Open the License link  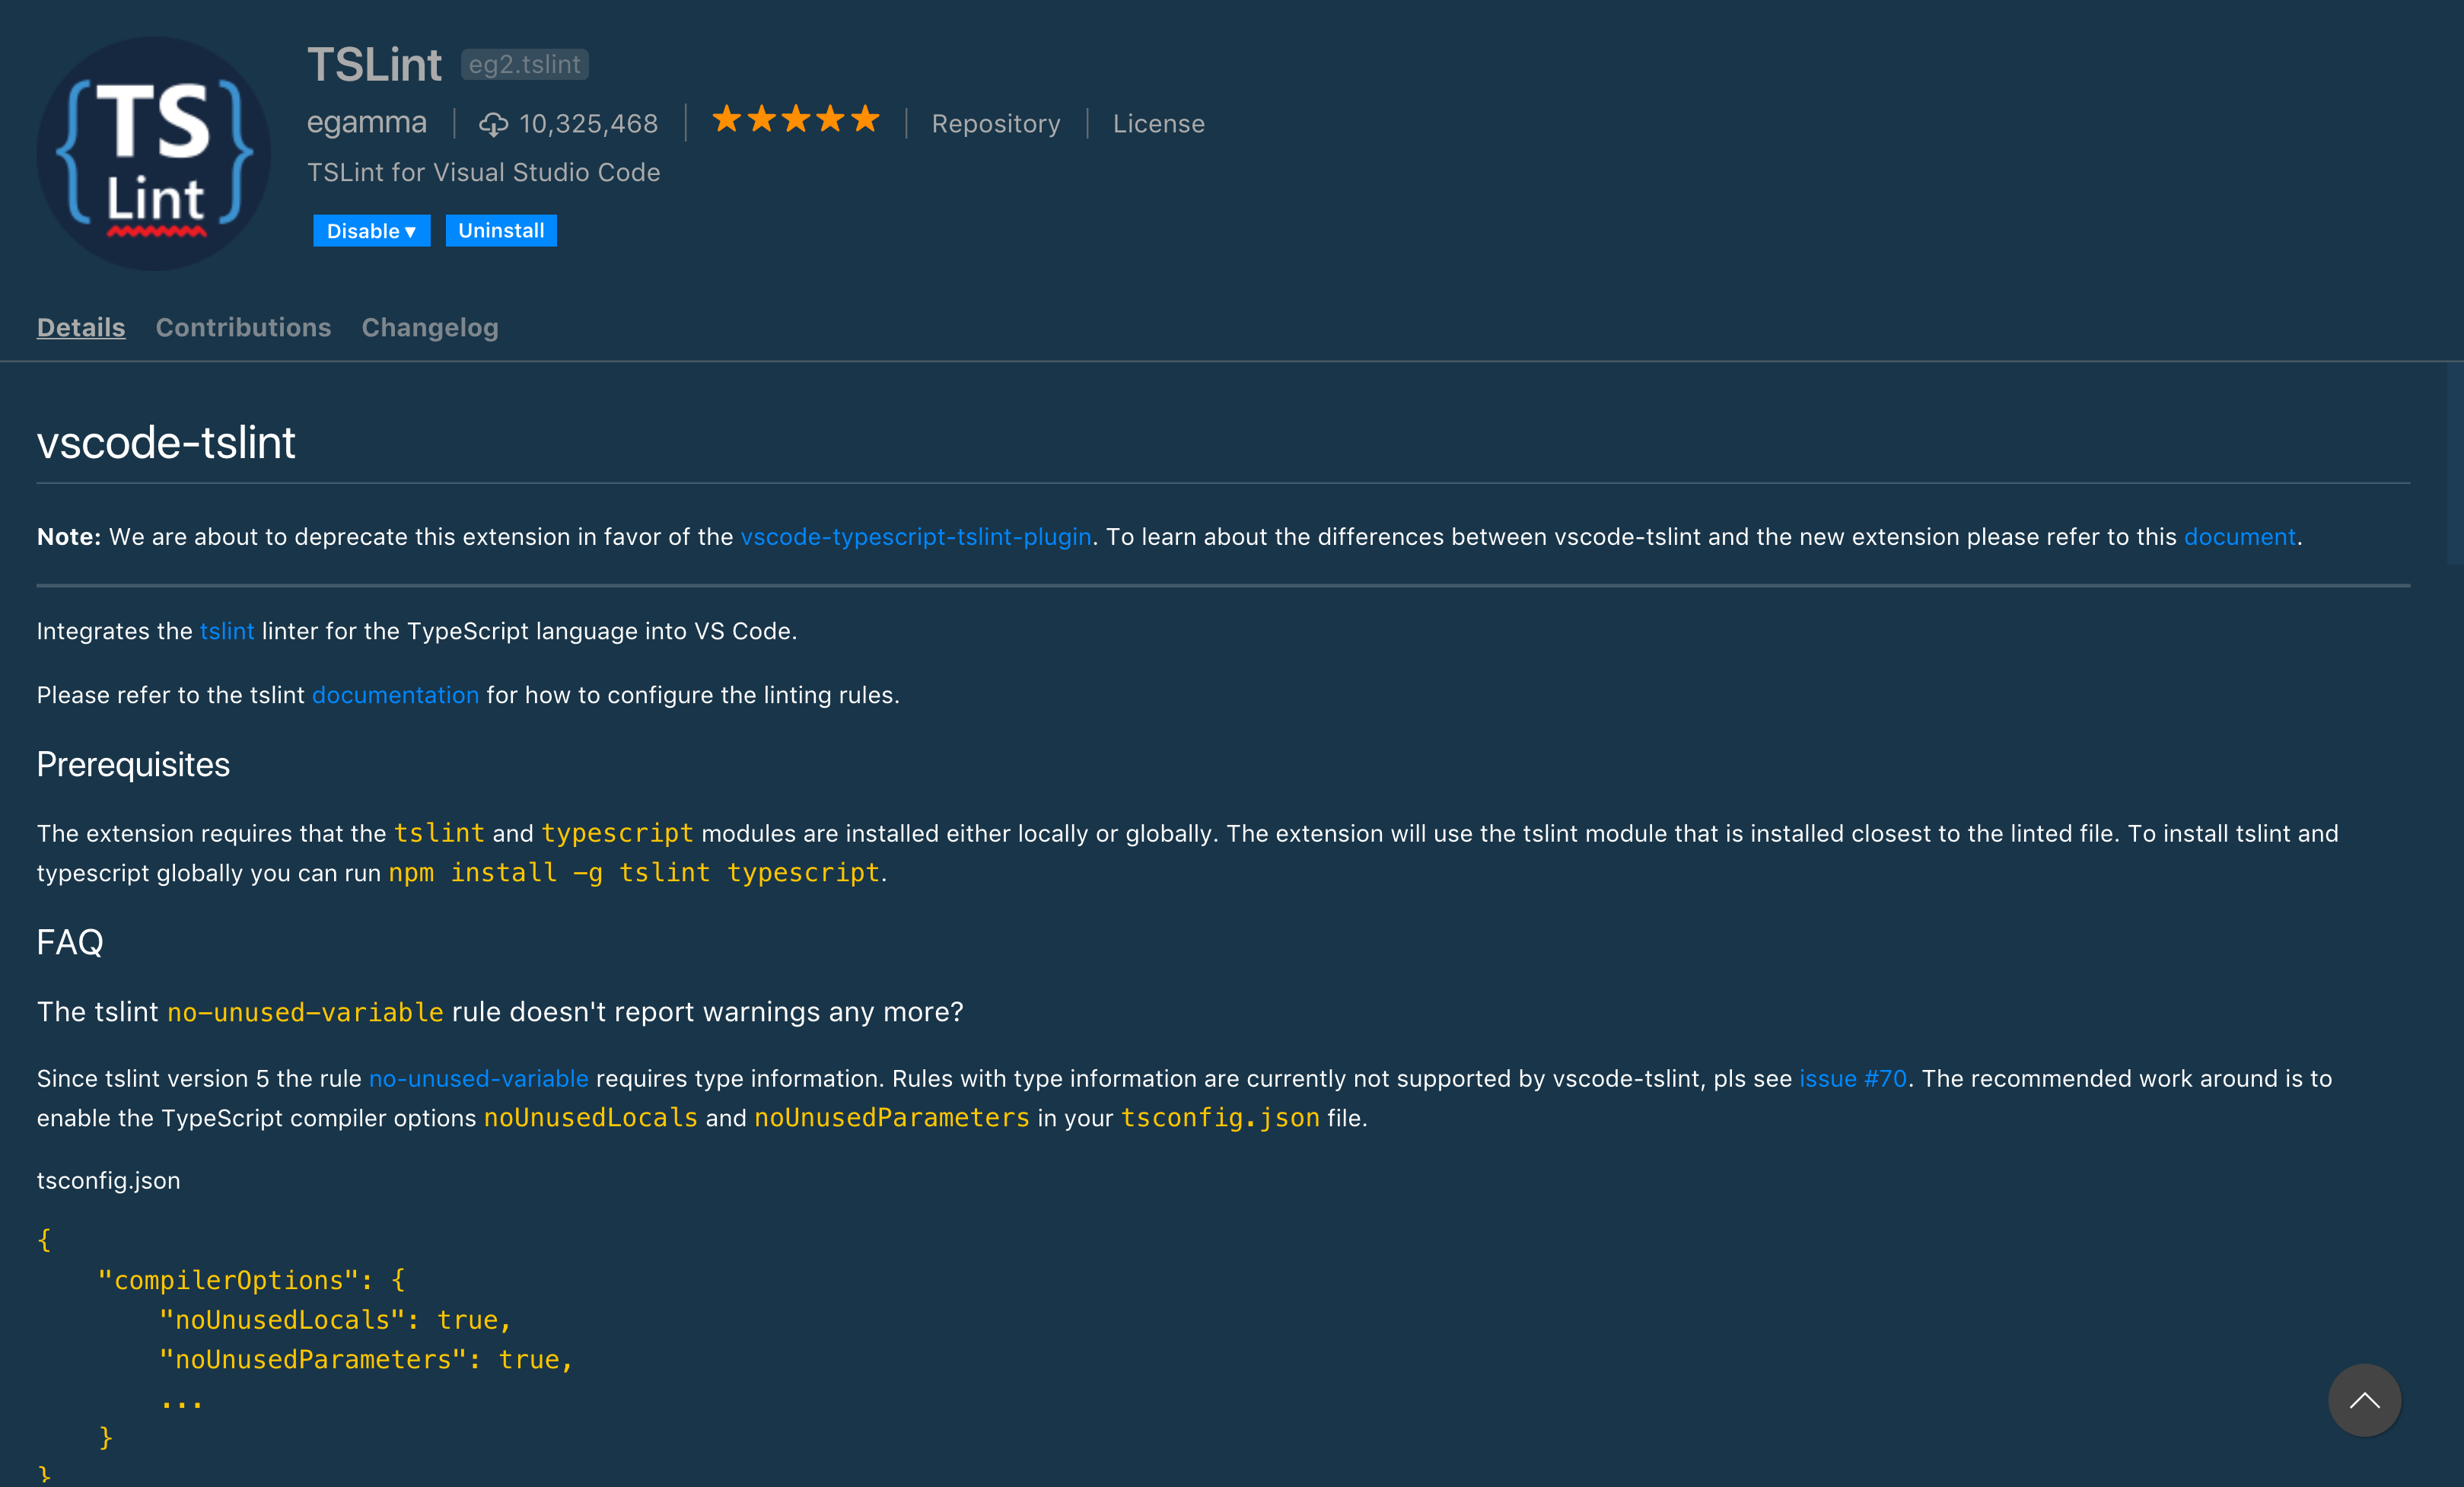tap(1159, 124)
